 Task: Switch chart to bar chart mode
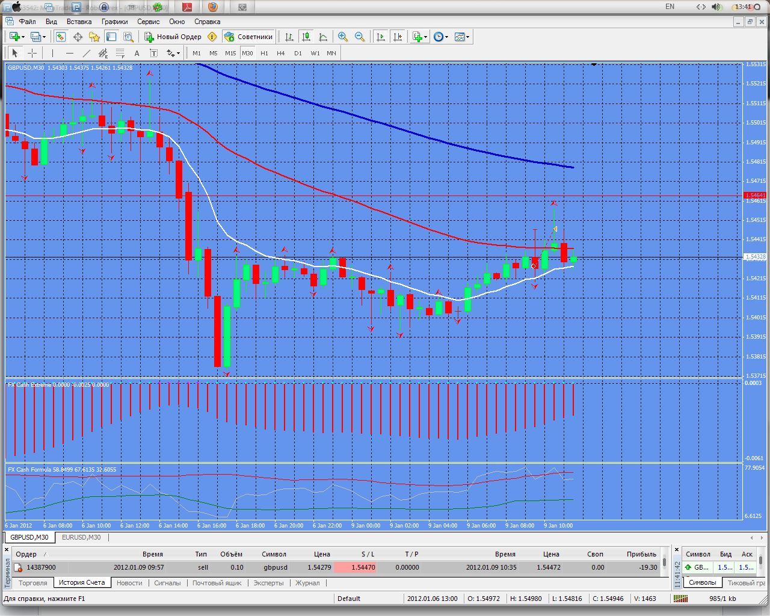(x=289, y=37)
